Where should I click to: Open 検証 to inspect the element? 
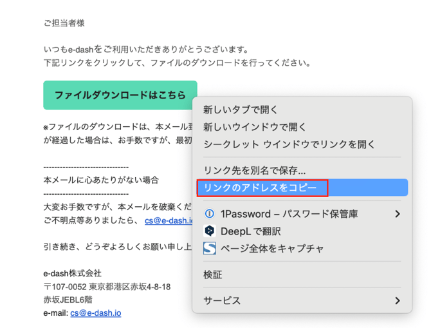(x=213, y=275)
